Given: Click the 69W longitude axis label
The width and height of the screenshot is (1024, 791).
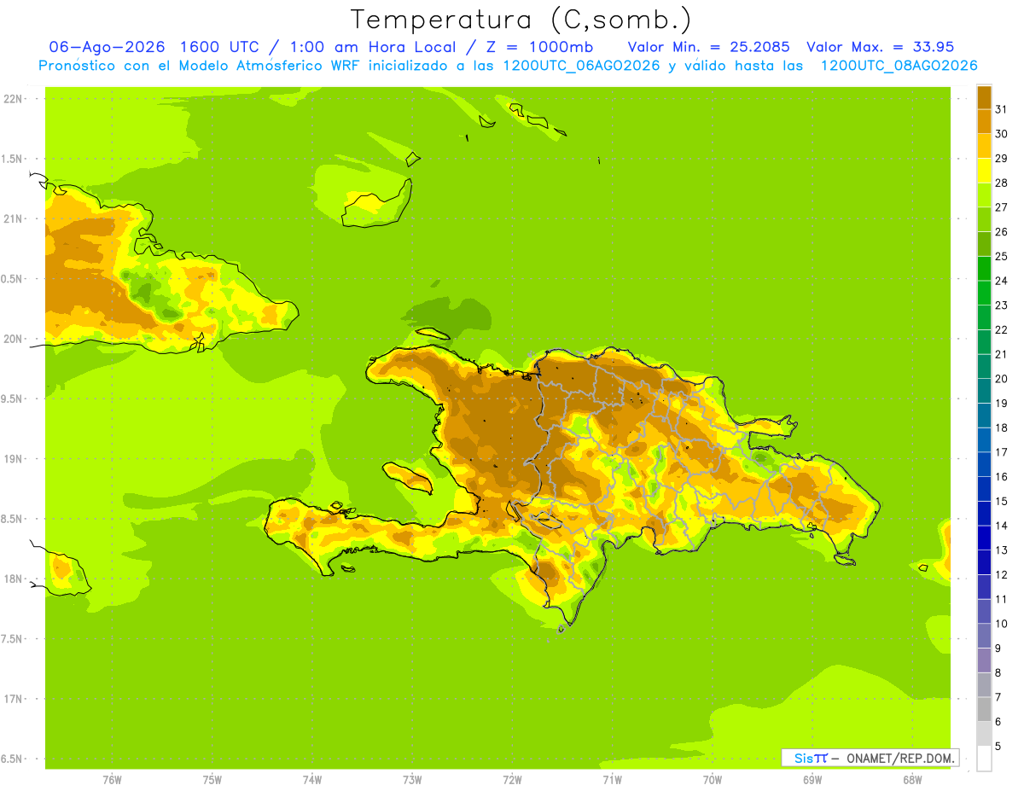Looking at the screenshot, I should point(812,780).
